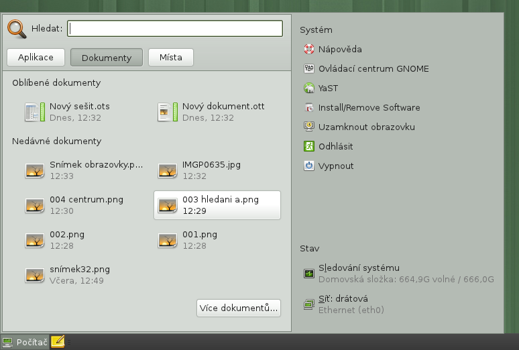
Task: Open Sledování systému status entry
Action: tap(399, 274)
